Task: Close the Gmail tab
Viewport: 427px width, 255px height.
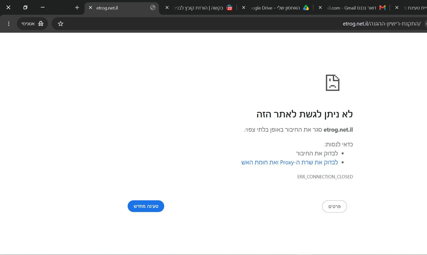Action: click(x=320, y=8)
